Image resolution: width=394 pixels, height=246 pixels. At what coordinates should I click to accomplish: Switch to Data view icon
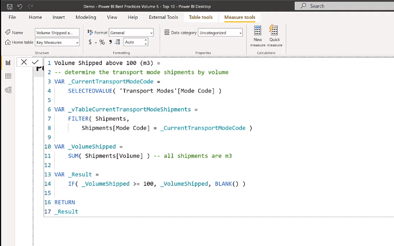coord(8,76)
